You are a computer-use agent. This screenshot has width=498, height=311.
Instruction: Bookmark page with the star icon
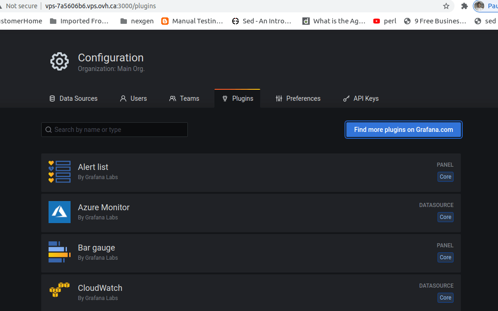[x=446, y=6]
